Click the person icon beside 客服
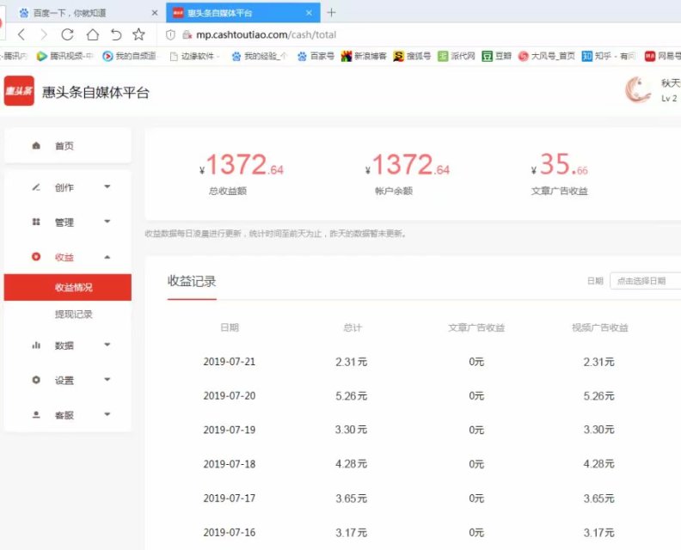The image size is (681, 550). coord(36,414)
